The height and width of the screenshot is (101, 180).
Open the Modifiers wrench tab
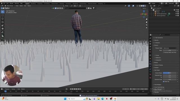pyautogui.click(x=150, y=61)
